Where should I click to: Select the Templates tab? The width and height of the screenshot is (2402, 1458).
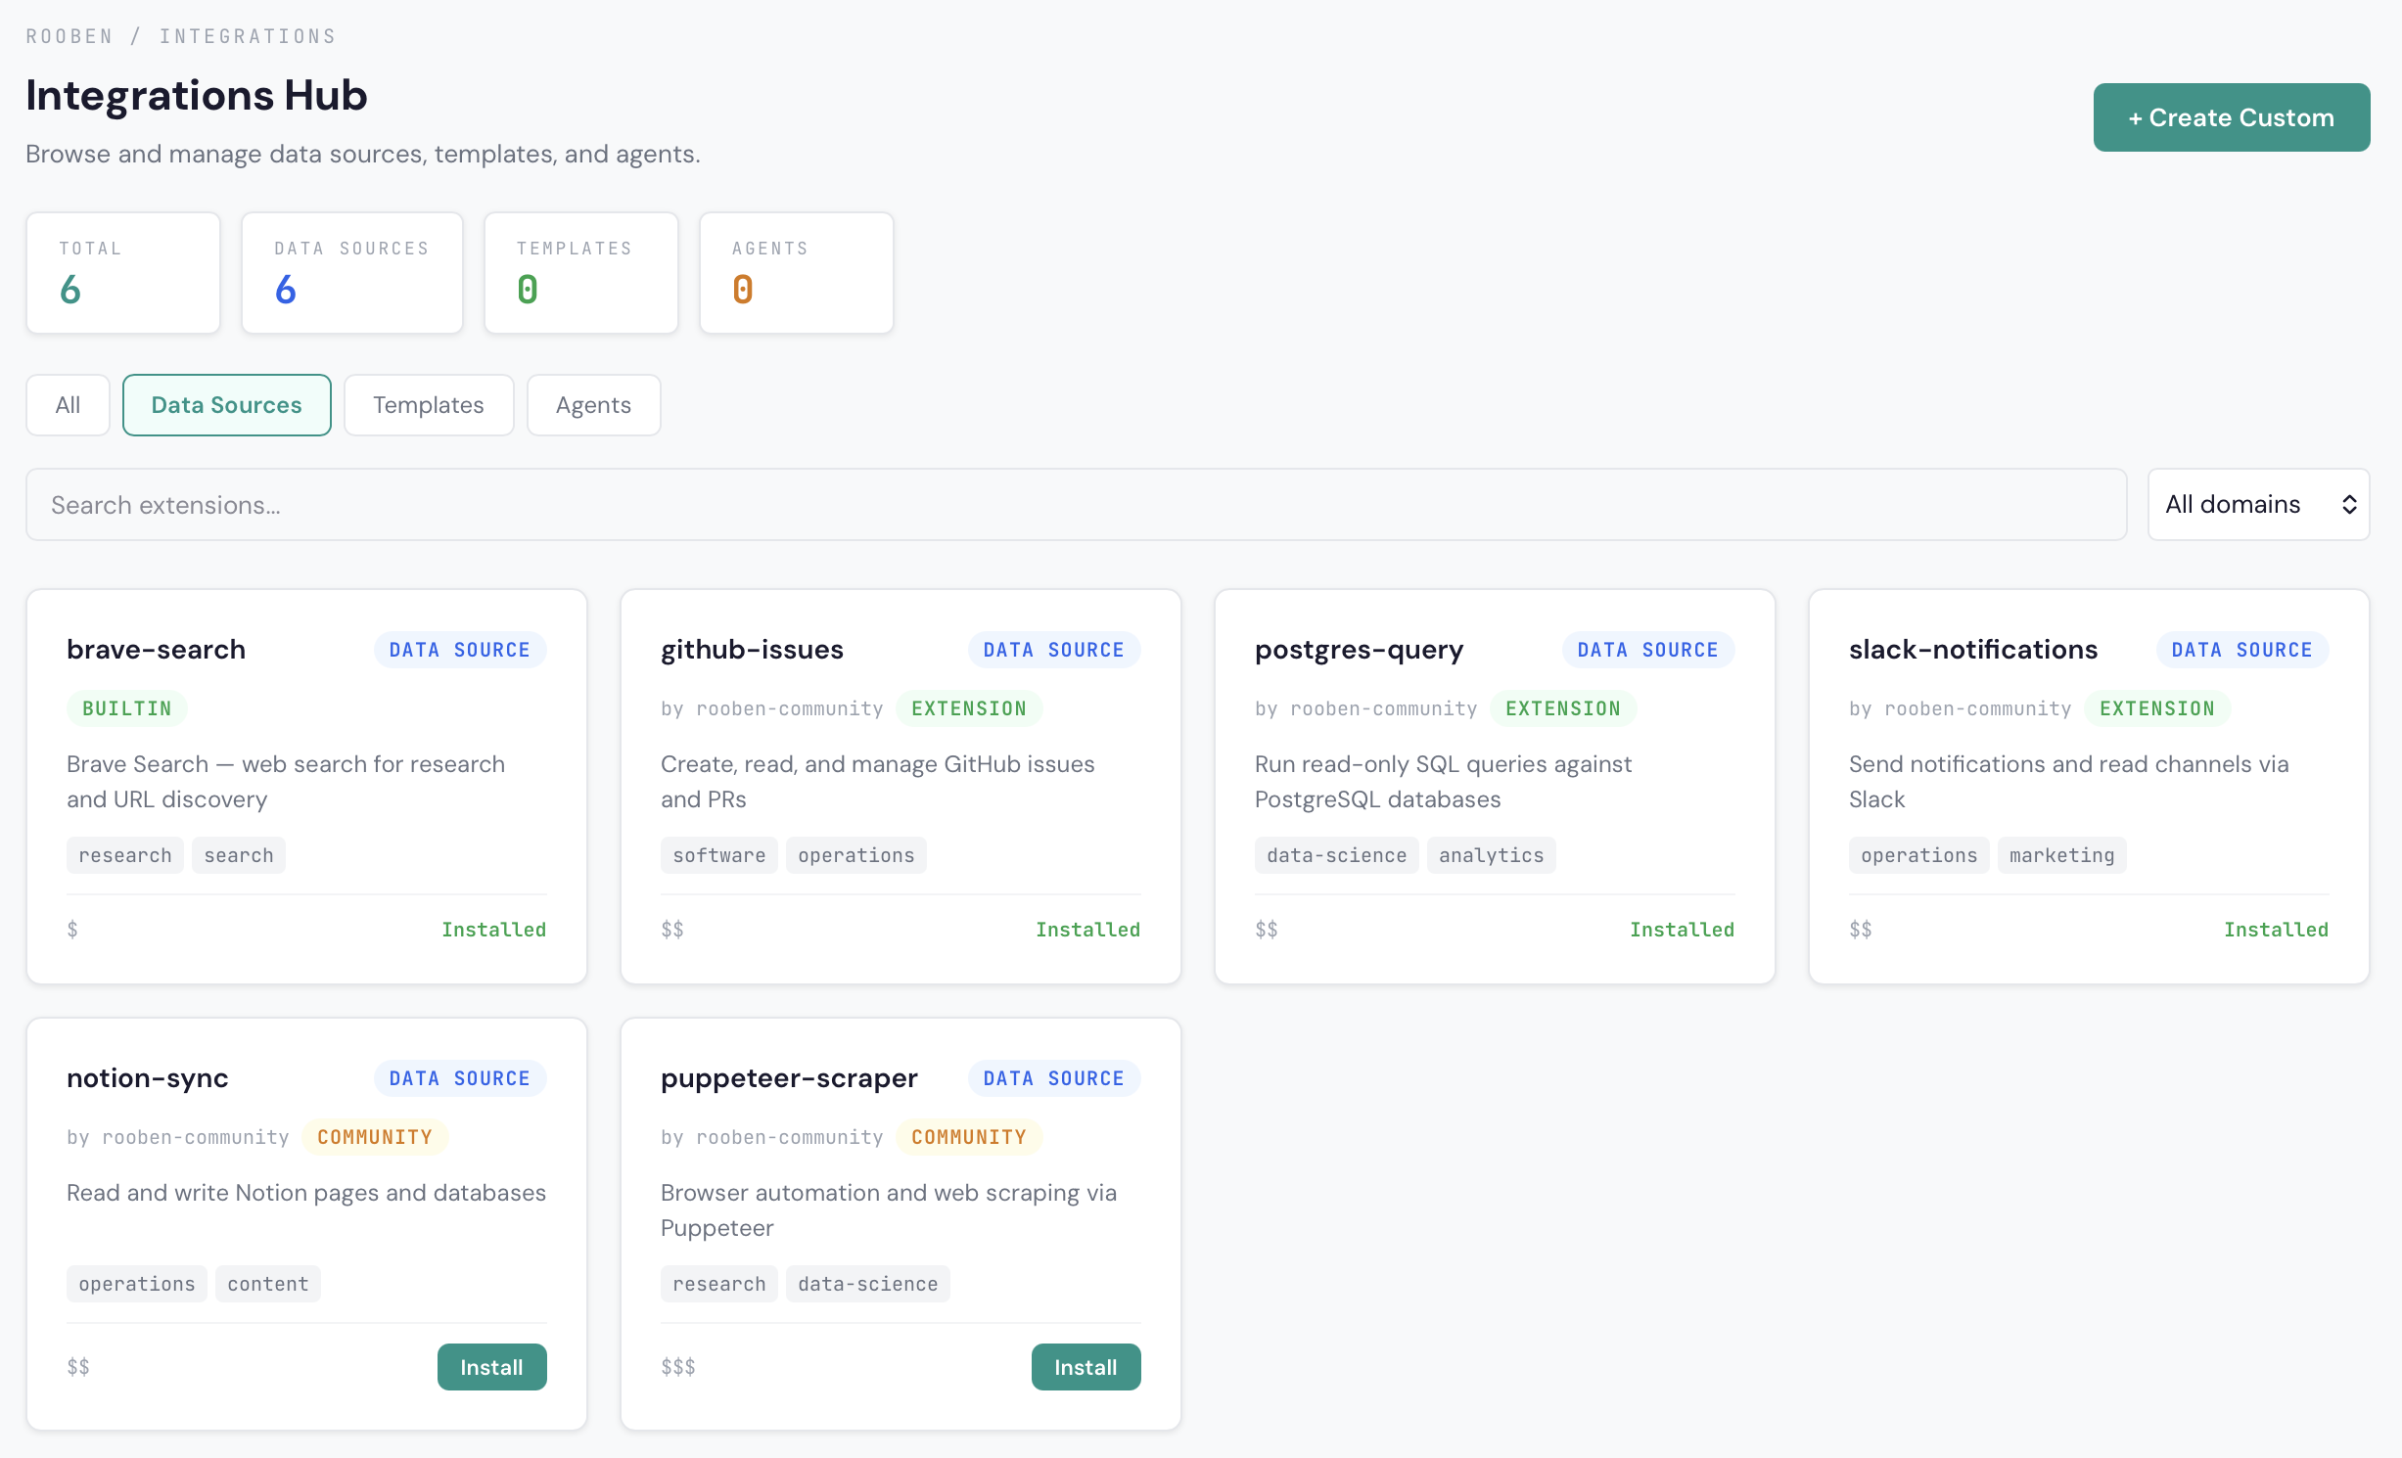pos(428,405)
